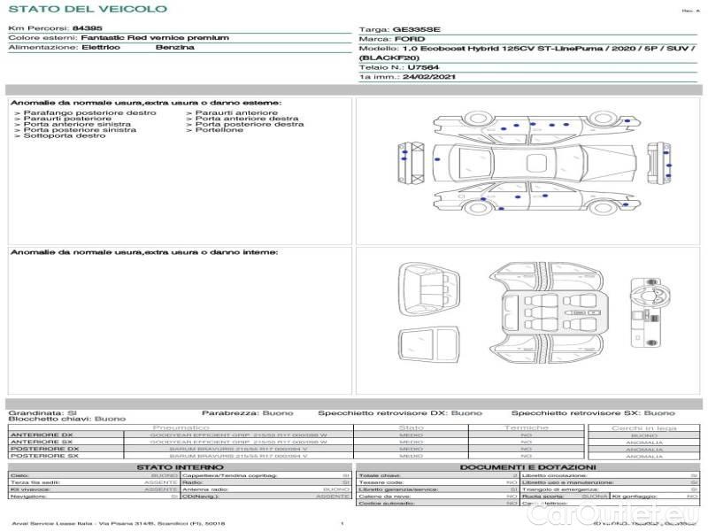Click the Targa value GE335SE
Screen dimensions: 708x531
tap(415, 29)
